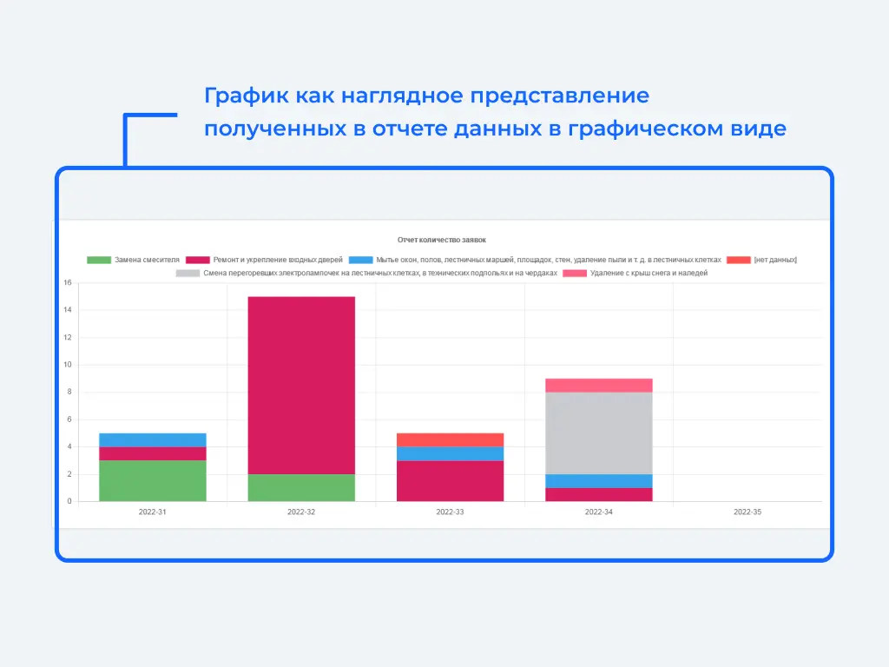Screen dimensions: 889x667
Task: Click the green 'Замена смесителя' legend swatch
Action: click(99, 260)
